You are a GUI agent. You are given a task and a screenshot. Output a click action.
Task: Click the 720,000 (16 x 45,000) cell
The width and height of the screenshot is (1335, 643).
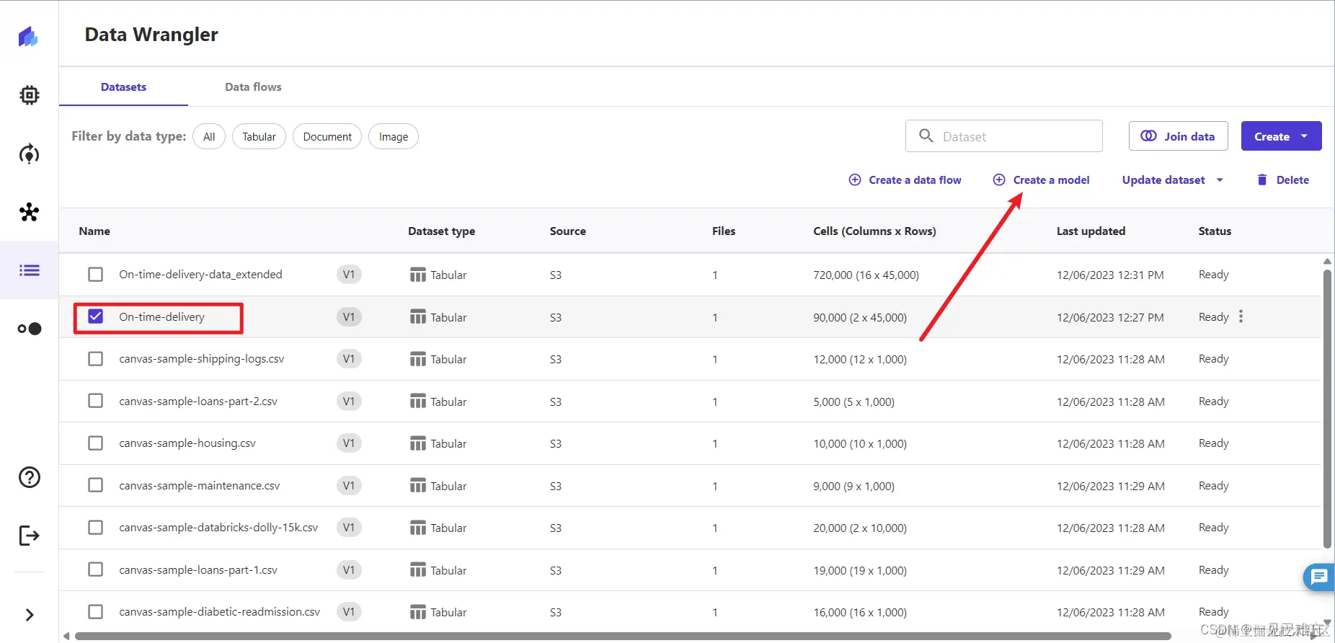coord(866,275)
